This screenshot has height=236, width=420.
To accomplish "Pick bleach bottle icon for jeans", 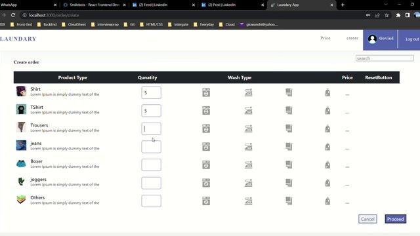I will coord(327,147).
